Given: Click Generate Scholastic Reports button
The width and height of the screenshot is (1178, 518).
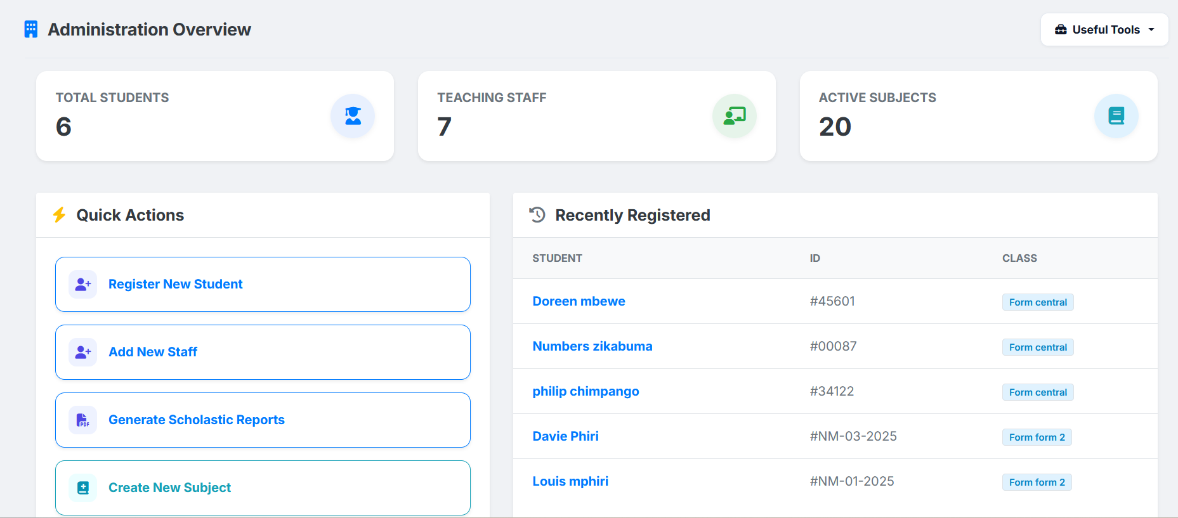Looking at the screenshot, I should click(263, 420).
